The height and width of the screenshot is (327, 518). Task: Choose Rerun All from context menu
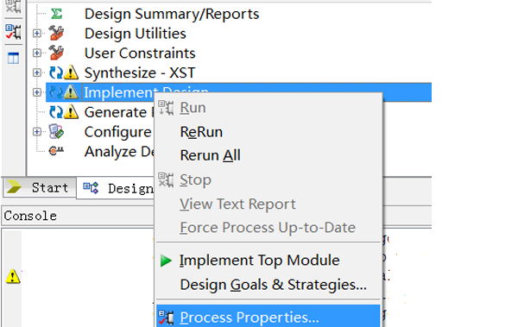point(210,155)
